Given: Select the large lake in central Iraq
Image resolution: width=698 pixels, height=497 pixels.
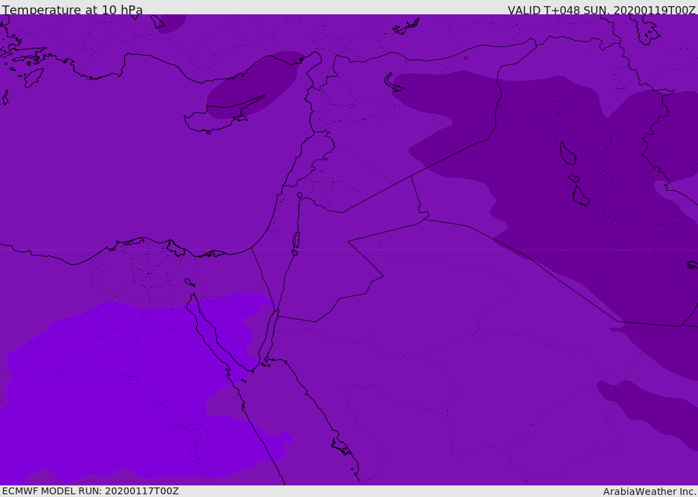Looking at the screenshot, I should point(567,153).
